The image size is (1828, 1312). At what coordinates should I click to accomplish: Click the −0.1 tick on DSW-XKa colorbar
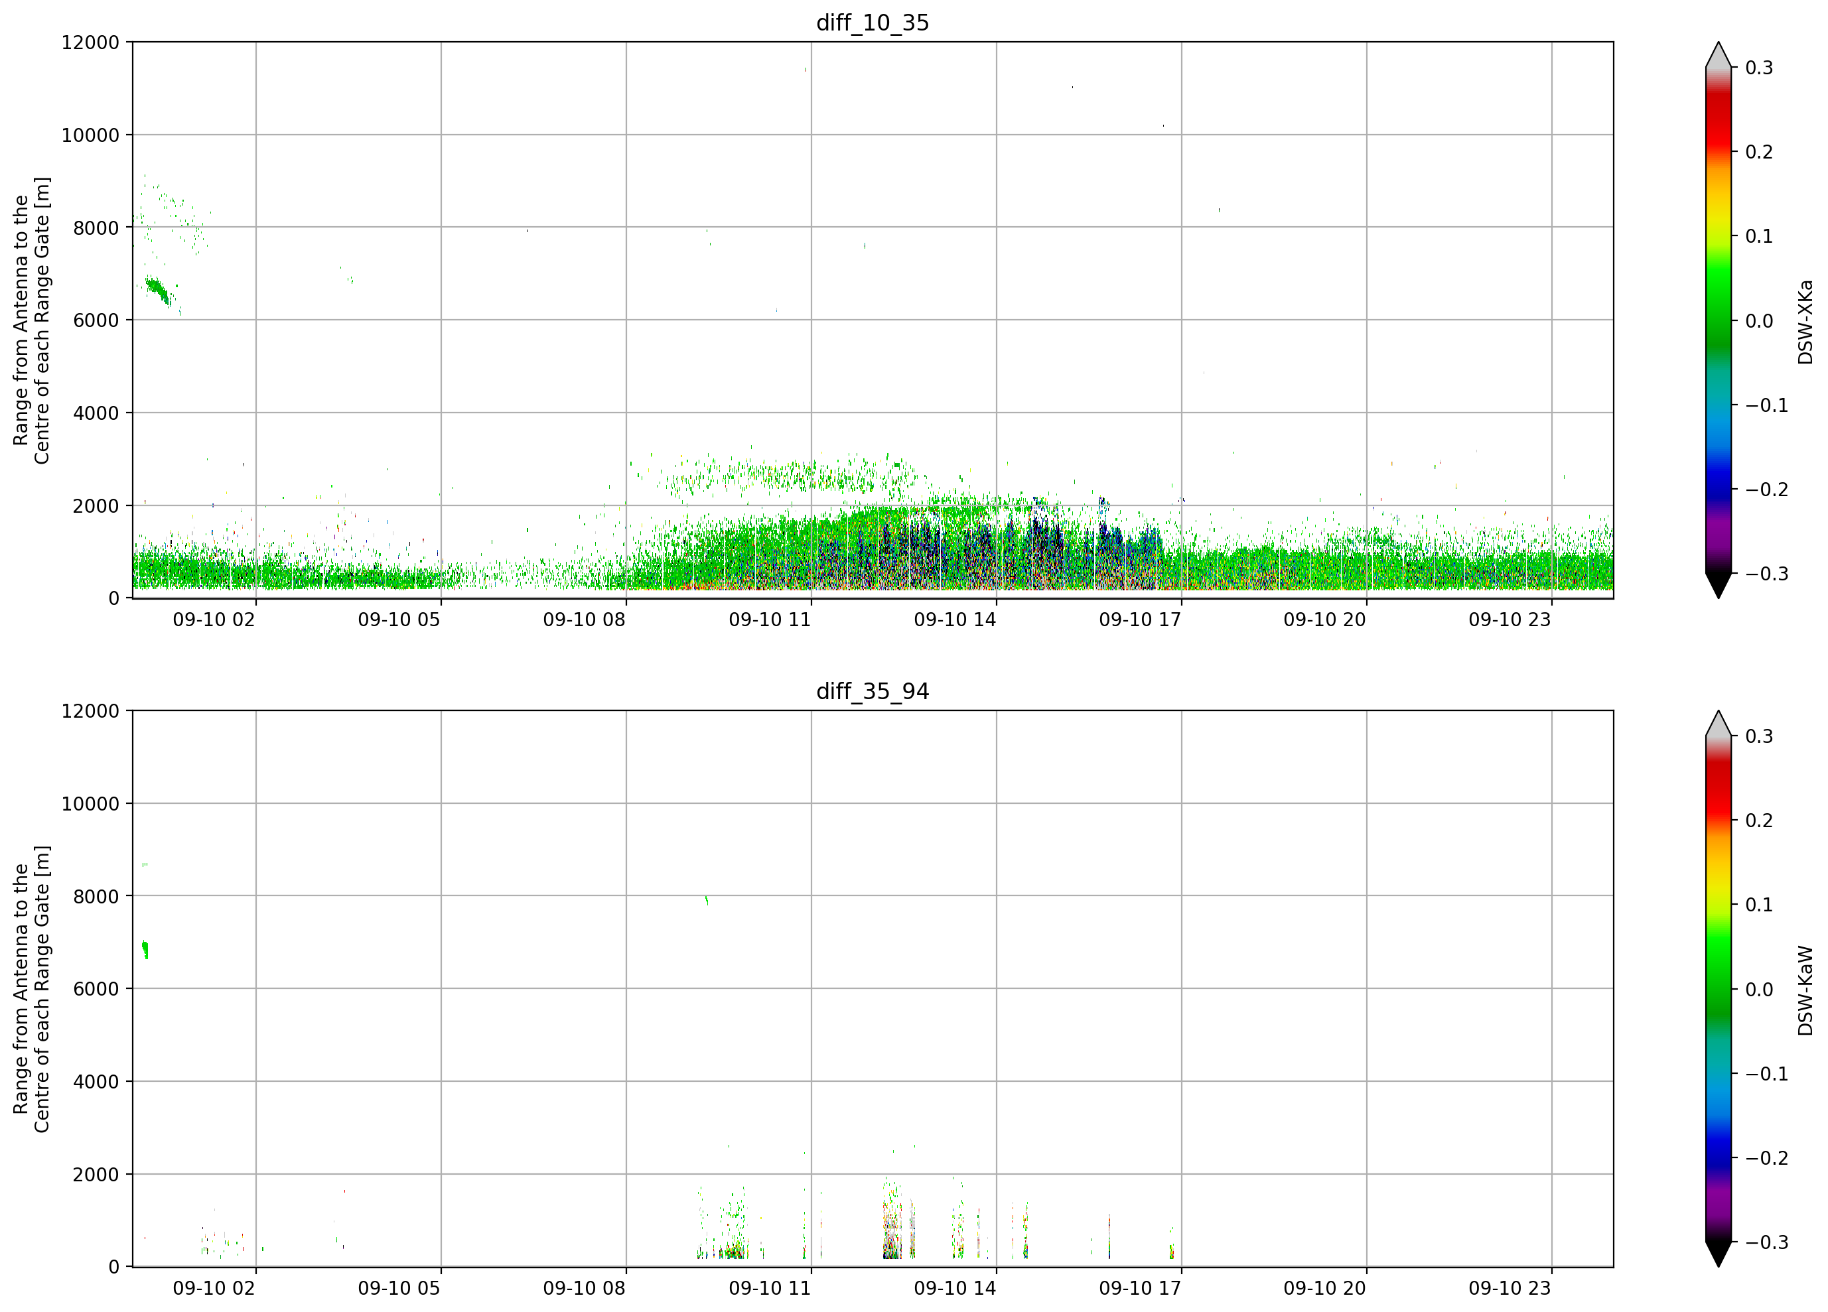pyautogui.click(x=1767, y=405)
